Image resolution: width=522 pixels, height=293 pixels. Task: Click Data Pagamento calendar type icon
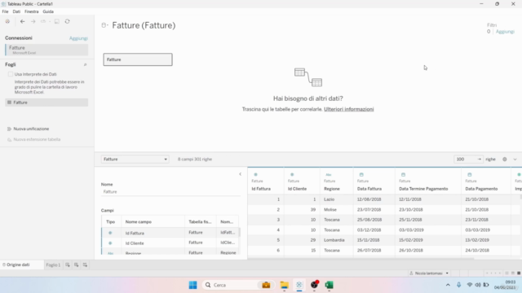(470, 174)
